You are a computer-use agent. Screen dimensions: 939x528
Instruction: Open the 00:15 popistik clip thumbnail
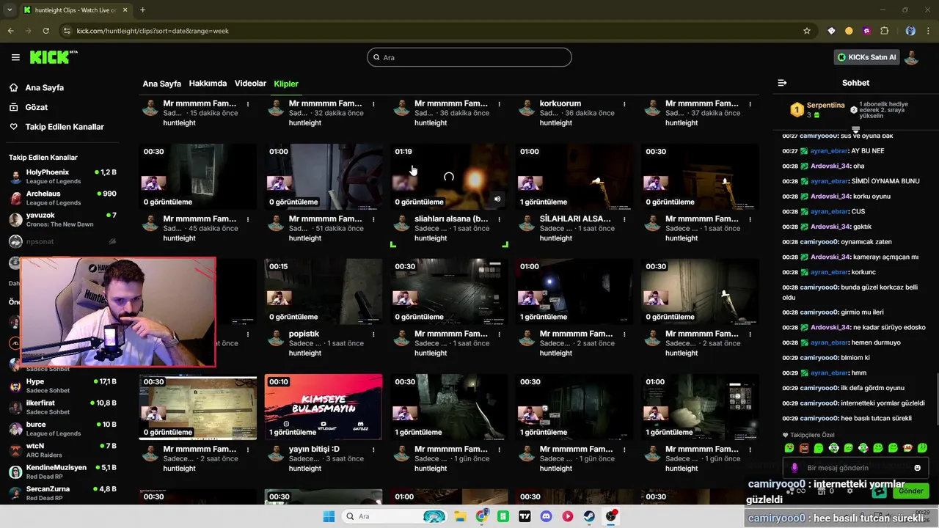pos(324,291)
